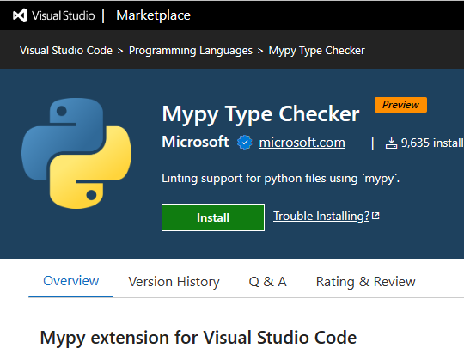Click the Mypy extension for Visual Studio Code heading
Viewport: 464px width, 348px height.
click(198, 338)
